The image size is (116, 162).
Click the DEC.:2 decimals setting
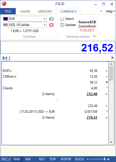point(6,159)
